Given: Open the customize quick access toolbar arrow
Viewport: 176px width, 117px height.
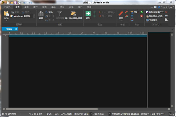Looking at the screenshot, I should coord(33,3).
